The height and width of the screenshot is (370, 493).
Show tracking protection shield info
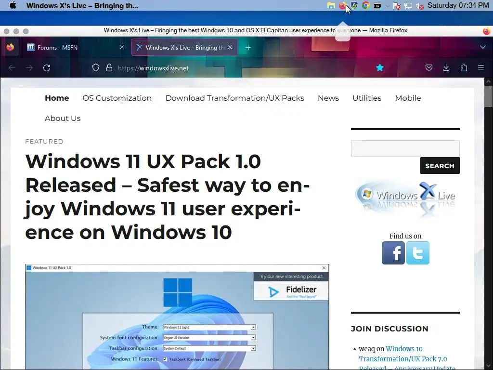point(96,67)
